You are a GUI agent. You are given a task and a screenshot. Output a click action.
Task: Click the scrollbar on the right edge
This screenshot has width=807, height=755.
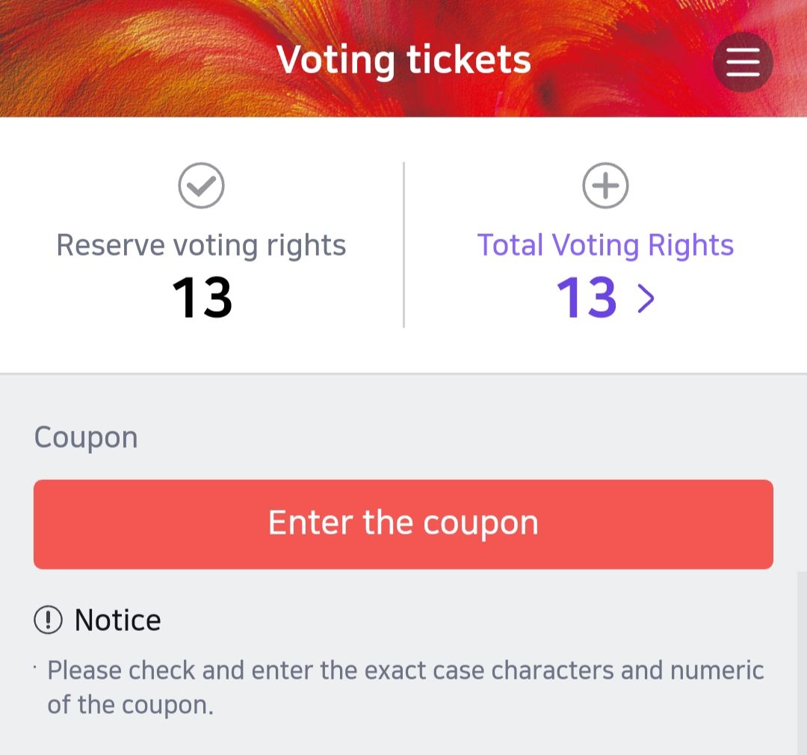tap(802, 658)
